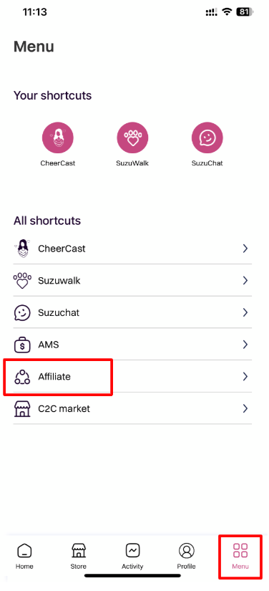The width and height of the screenshot is (269, 591).
Task: Expand the CheerCast row chevron
Action: [x=245, y=249]
